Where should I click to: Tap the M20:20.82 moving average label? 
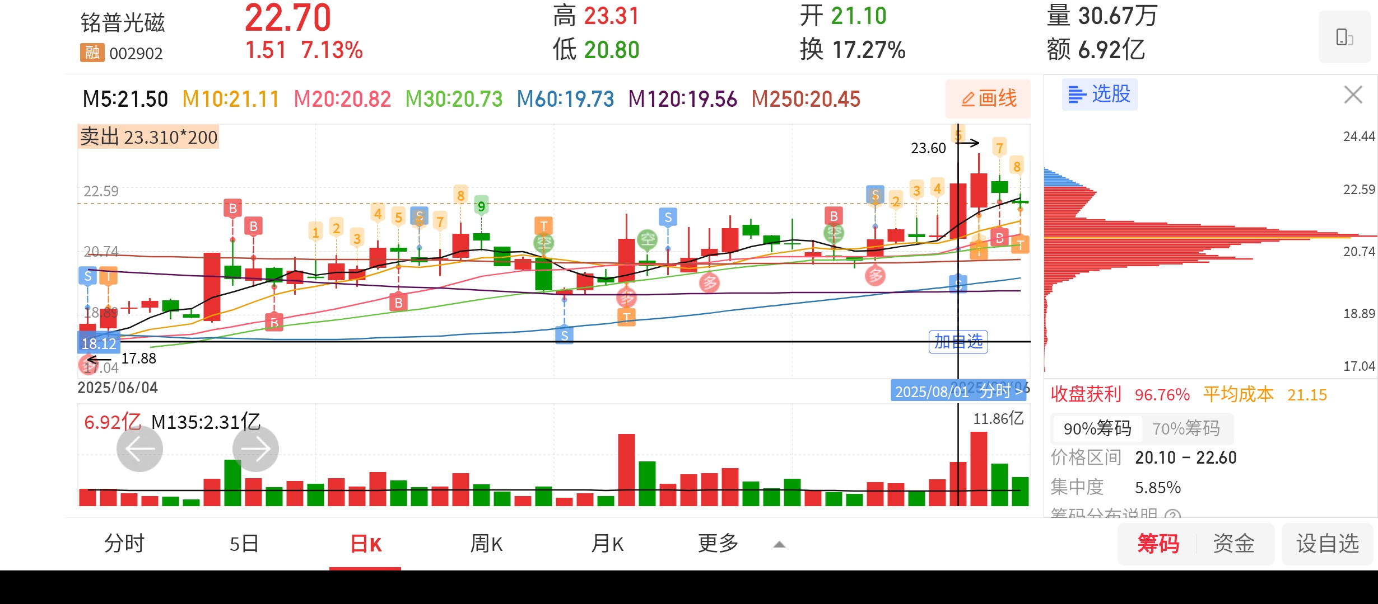pyautogui.click(x=342, y=99)
